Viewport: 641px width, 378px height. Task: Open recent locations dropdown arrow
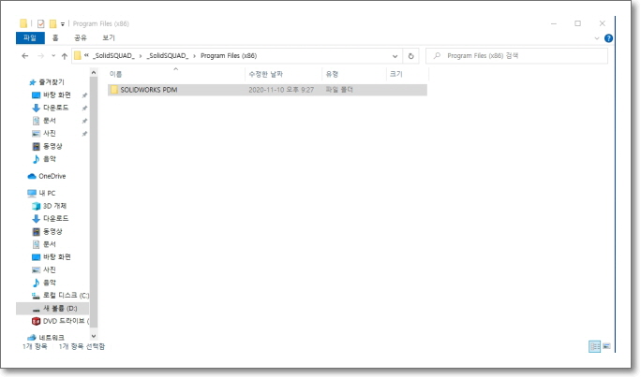53,56
